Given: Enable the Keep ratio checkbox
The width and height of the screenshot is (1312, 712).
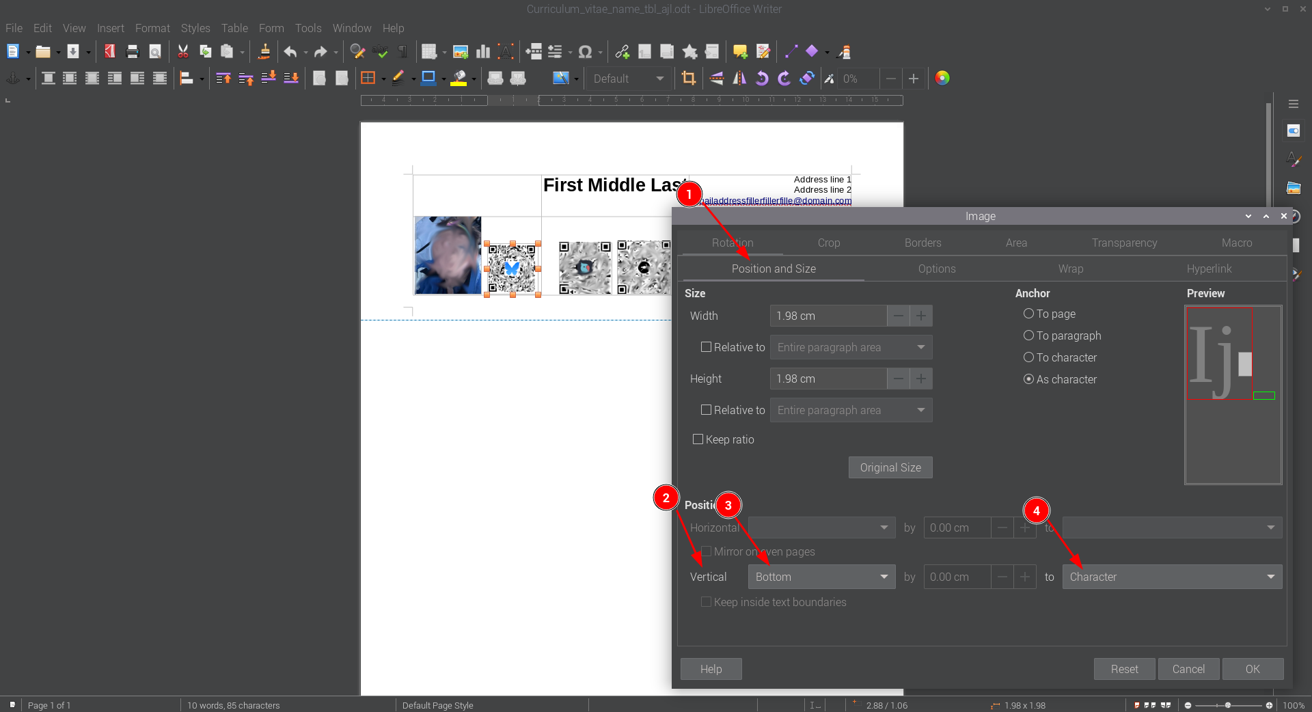Looking at the screenshot, I should pos(698,439).
